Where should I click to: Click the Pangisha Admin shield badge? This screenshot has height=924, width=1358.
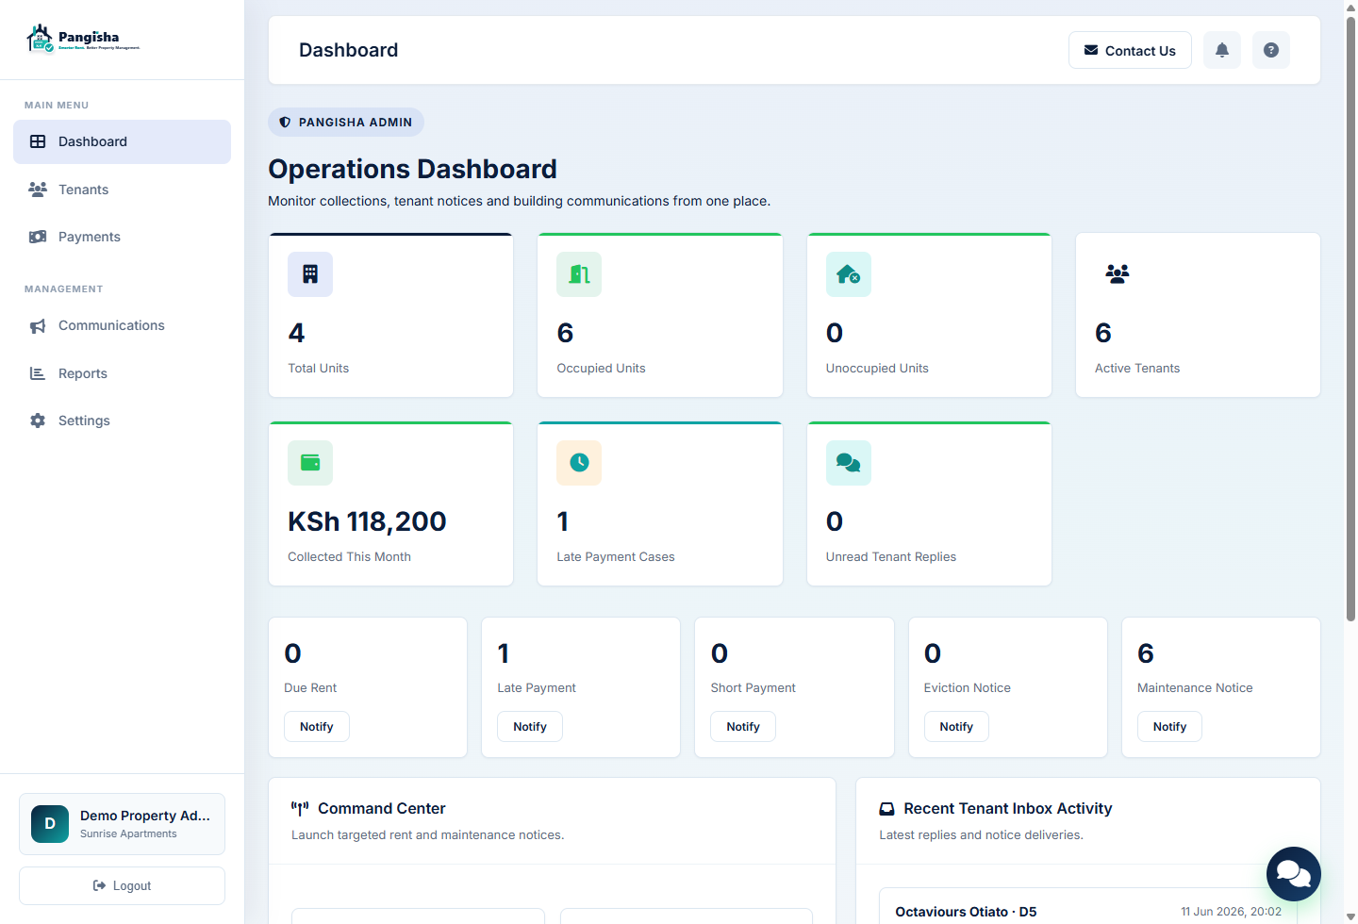pyautogui.click(x=346, y=123)
